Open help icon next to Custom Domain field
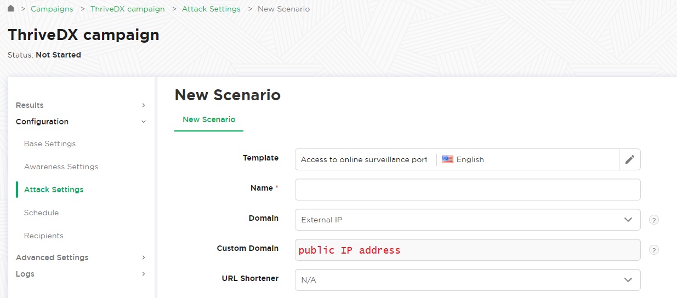677x298 pixels. [654, 250]
